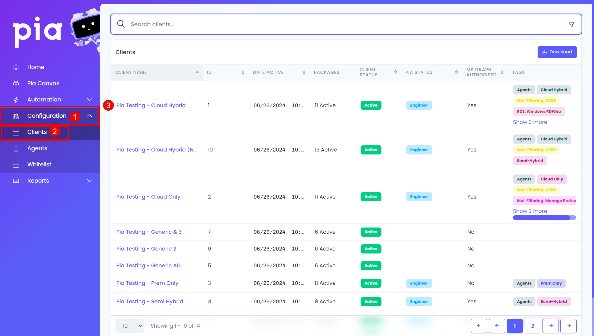Image resolution: width=594 pixels, height=336 pixels.
Task: Sort by MS Graph Authorised arrows
Action: 502,72
